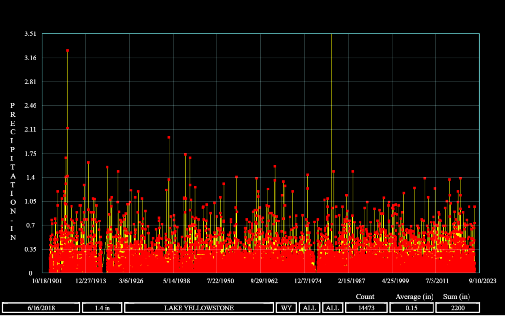Click the x-axis date 4/25/1999
The width and height of the screenshot is (505, 317).
click(x=395, y=281)
